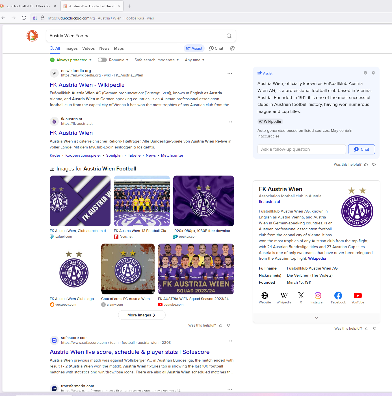Thumbs up the Assist answer
392x396 pixels.
point(366,165)
